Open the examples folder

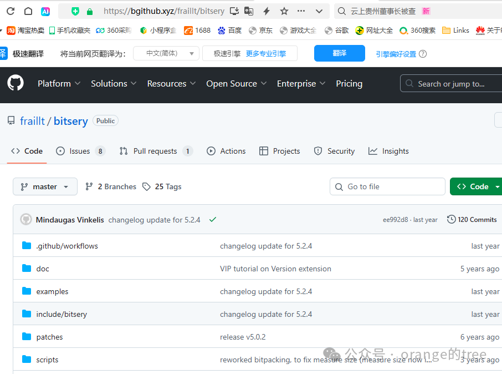click(52, 291)
